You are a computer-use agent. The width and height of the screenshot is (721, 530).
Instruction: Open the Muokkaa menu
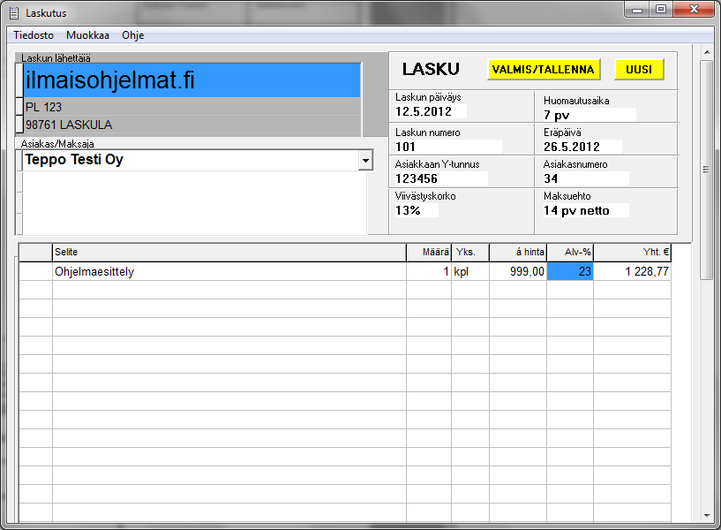click(88, 35)
